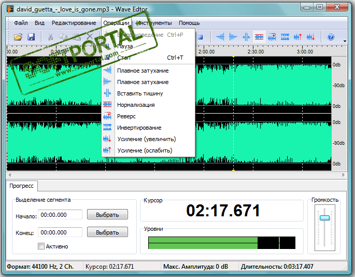This screenshot has height=277, width=355.
Task: Click the Начало time input field
Action: (60, 215)
